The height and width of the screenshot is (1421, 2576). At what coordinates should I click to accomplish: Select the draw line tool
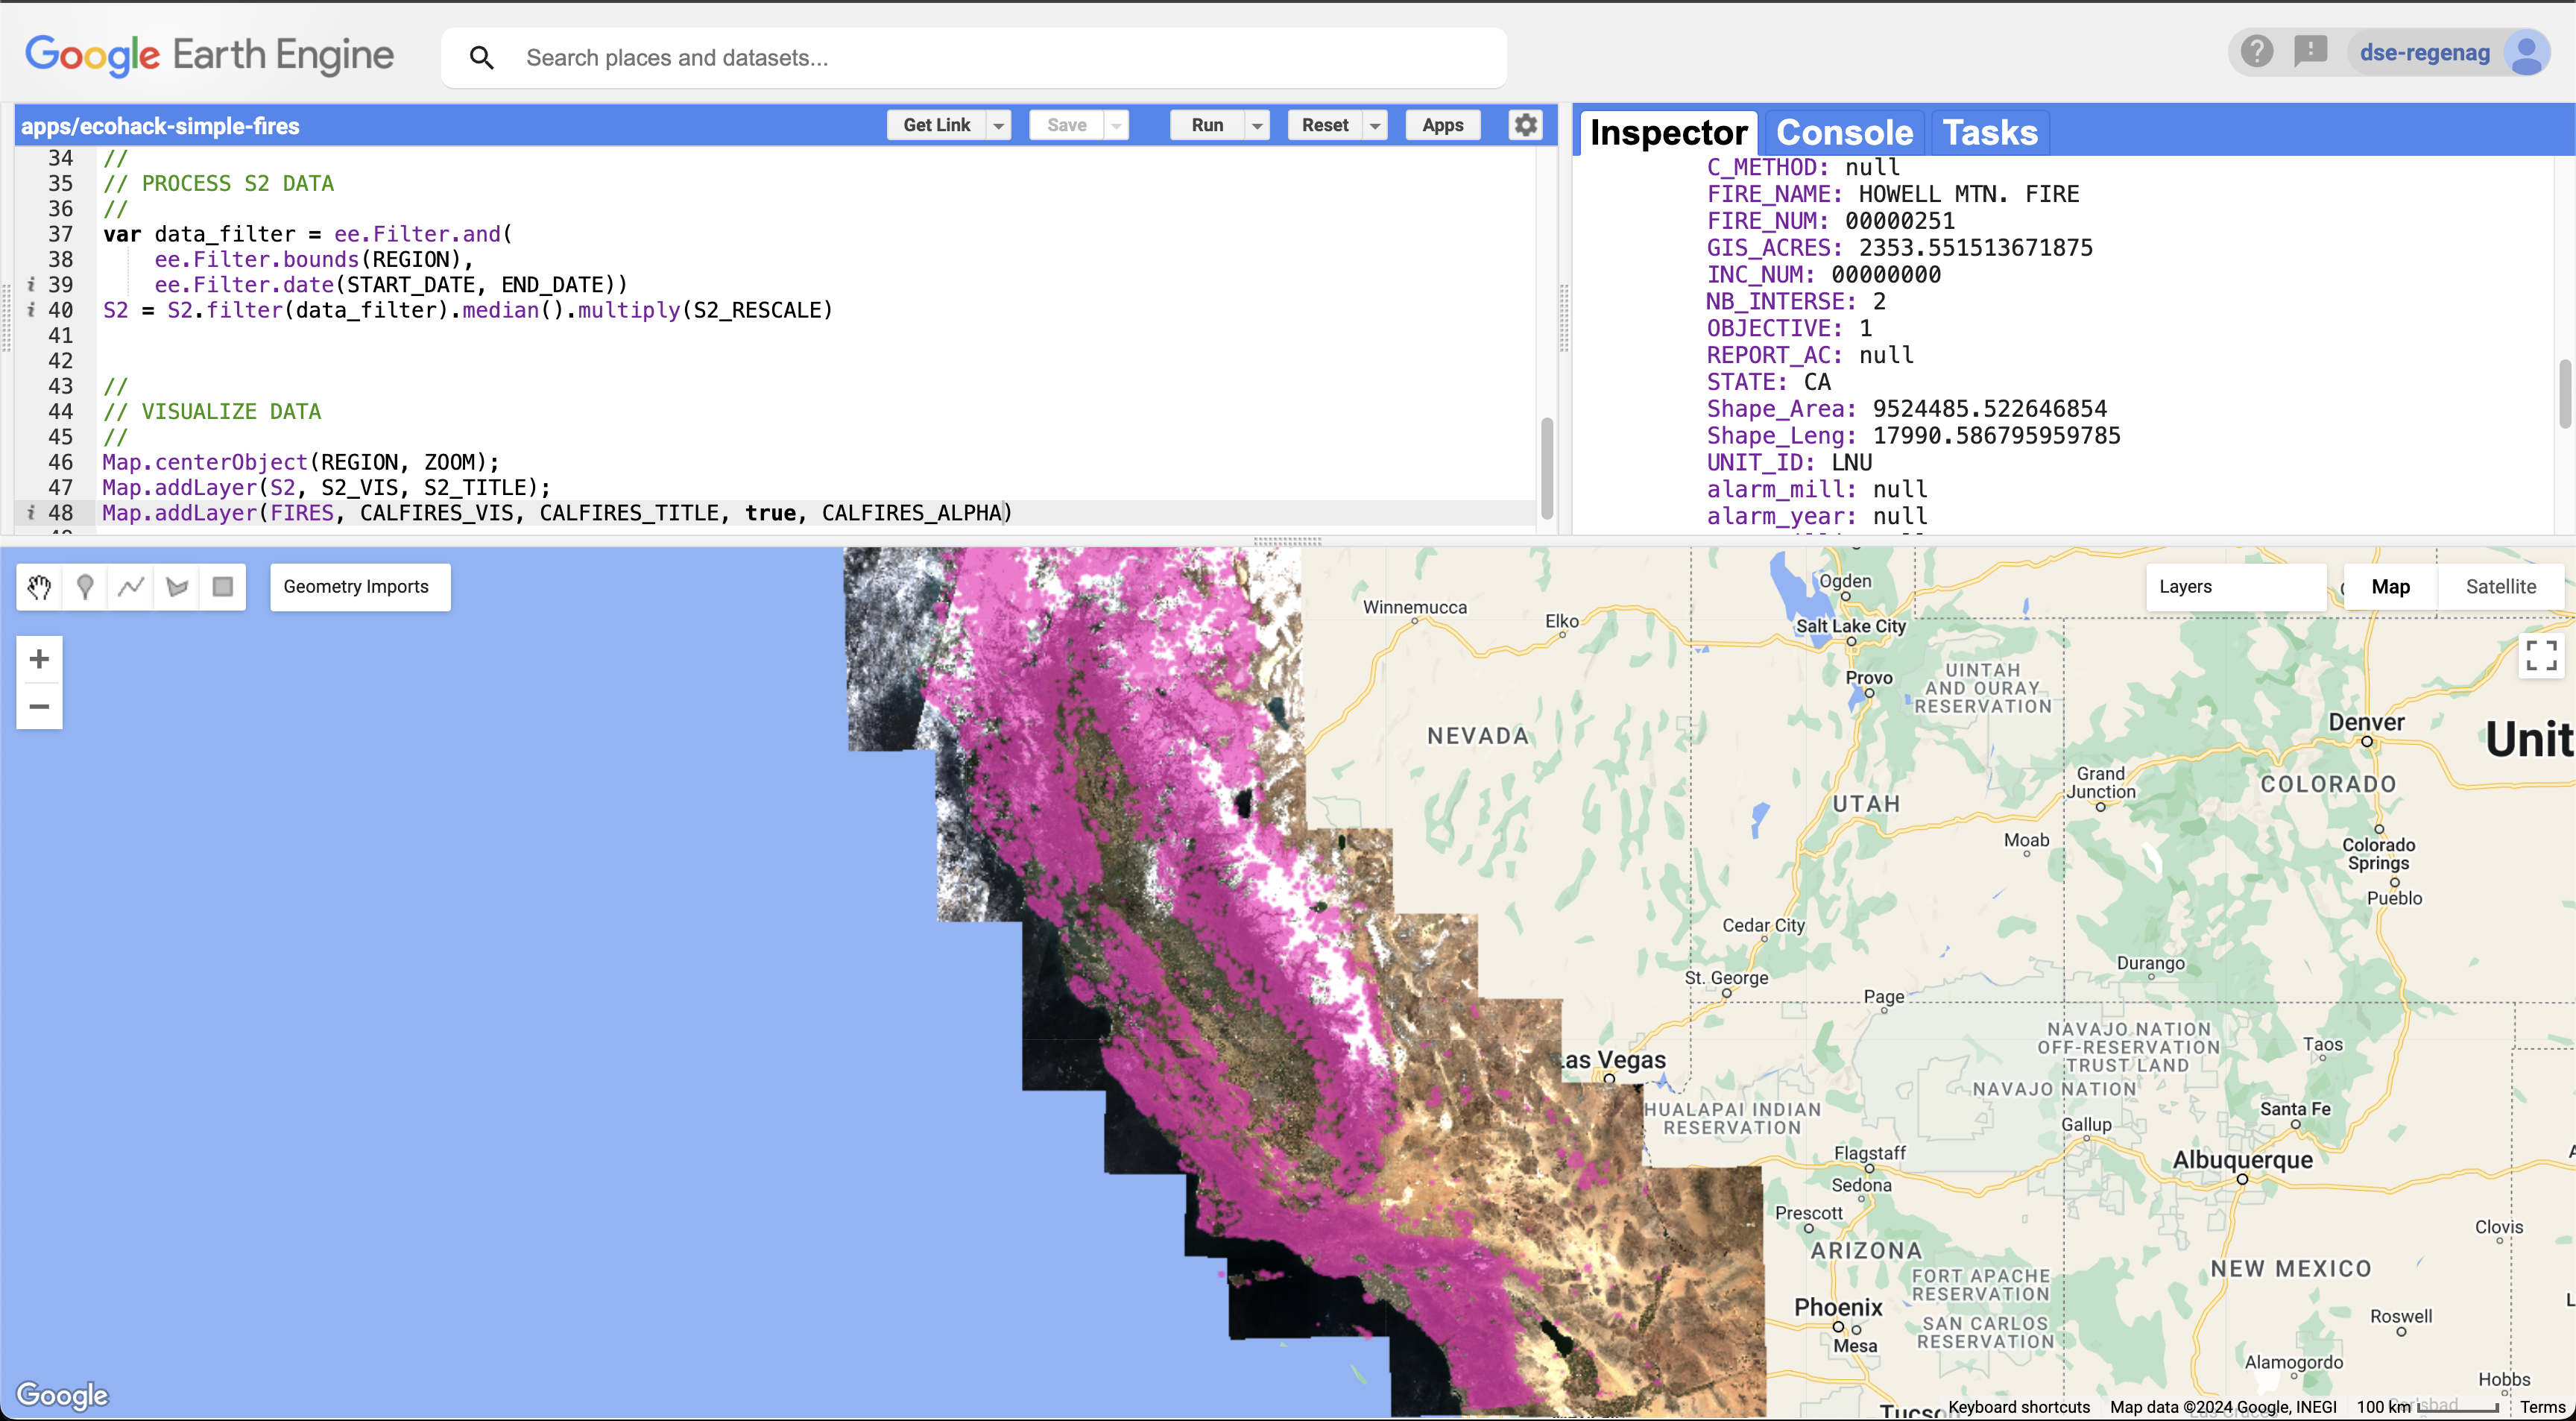coord(131,587)
